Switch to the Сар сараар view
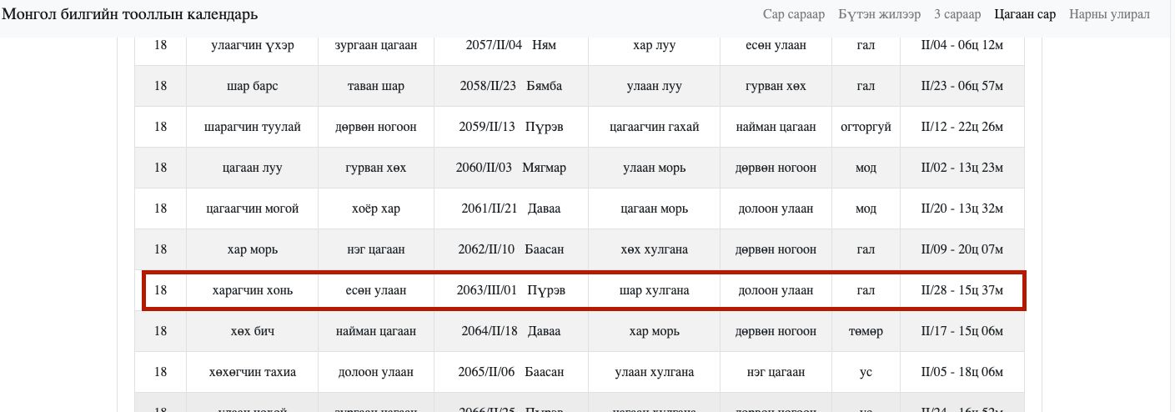This screenshot has width=1175, height=412. pyautogui.click(x=793, y=14)
